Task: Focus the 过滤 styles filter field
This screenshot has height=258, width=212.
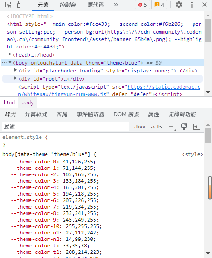Action: (65, 126)
